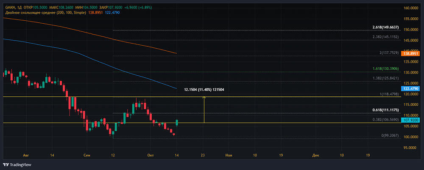The height and width of the screenshot is (170, 424).
Task: Click the Сен date on time axis
Action: click(87, 156)
